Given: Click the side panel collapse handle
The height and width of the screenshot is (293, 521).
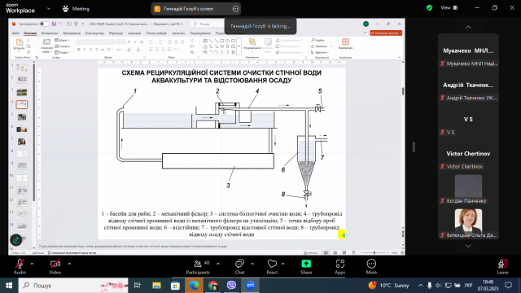Looking at the screenshot, I should pyautogui.click(x=414, y=146).
